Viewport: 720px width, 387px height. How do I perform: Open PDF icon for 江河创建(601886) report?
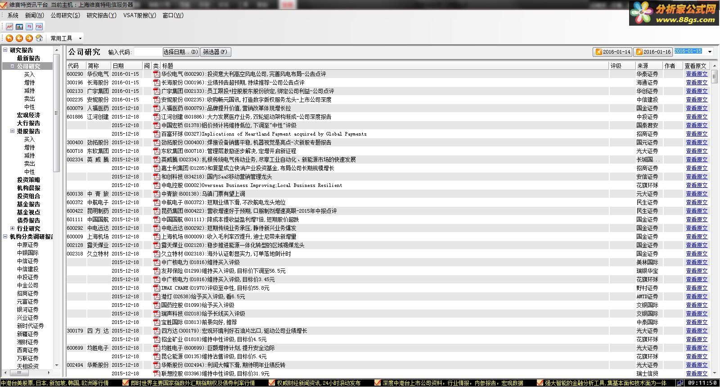click(157, 117)
